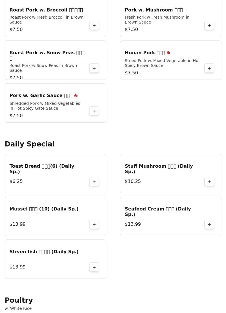The image size is (226, 313).
Task: Open Hunan Pork item title
Action: click(x=145, y=53)
